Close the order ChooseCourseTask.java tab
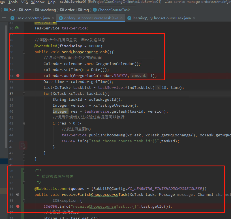The height and width of the screenshot is (219, 231). coord(121,18)
